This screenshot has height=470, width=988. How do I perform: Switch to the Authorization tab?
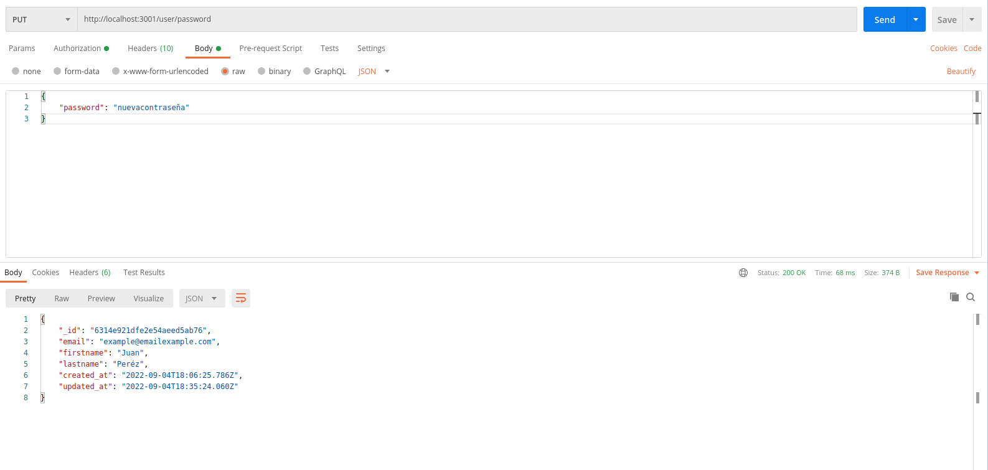[80, 49]
